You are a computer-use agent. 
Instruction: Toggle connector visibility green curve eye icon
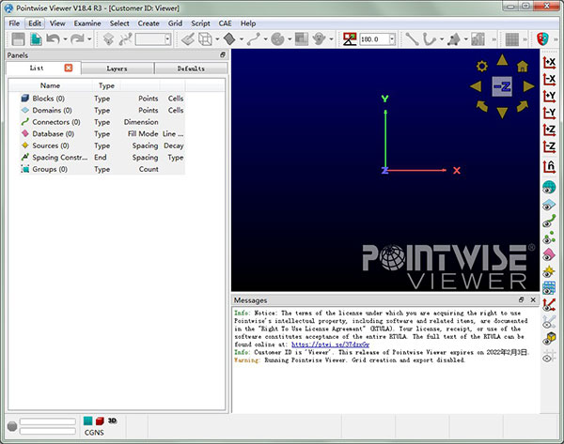coord(550,222)
